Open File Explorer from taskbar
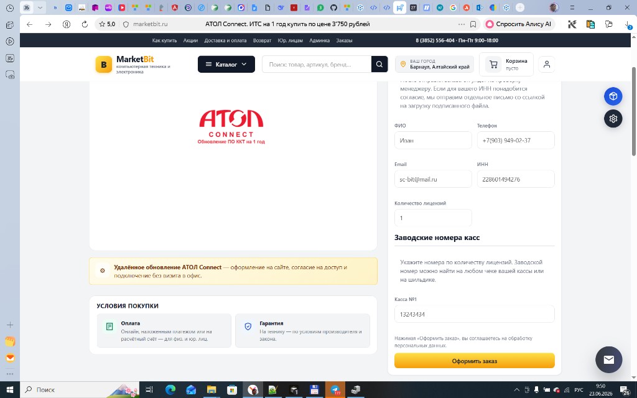 coord(212,390)
